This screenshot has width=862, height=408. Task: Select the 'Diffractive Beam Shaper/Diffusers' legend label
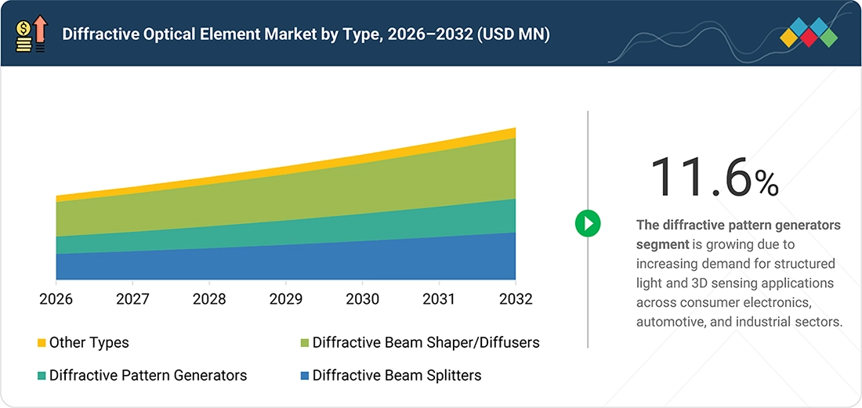click(x=426, y=343)
